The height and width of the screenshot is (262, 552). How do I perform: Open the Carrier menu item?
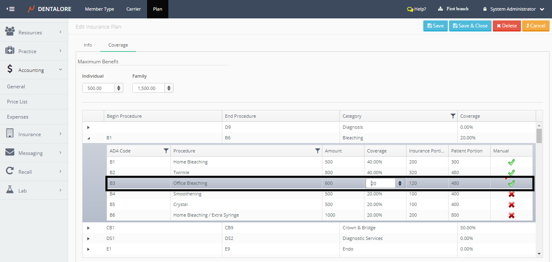pos(133,9)
